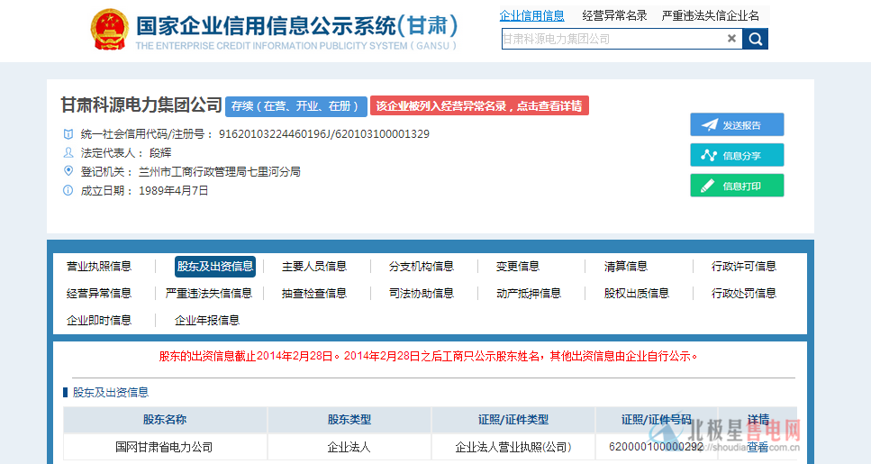Screen dimensions: 871x464
Task: Click 查看 details link for 国网甘肃省电力公司
Action: 758,447
